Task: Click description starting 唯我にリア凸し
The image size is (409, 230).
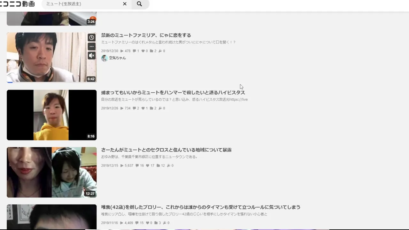Action: click(x=184, y=214)
